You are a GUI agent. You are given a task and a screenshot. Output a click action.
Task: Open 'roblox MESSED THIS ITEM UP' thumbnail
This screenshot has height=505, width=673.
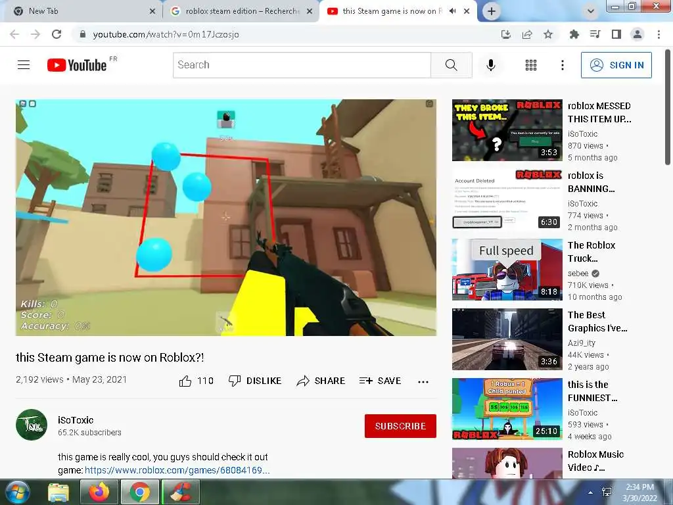click(x=507, y=130)
